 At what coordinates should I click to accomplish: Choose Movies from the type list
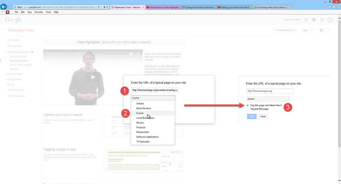pyautogui.click(x=153, y=123)
